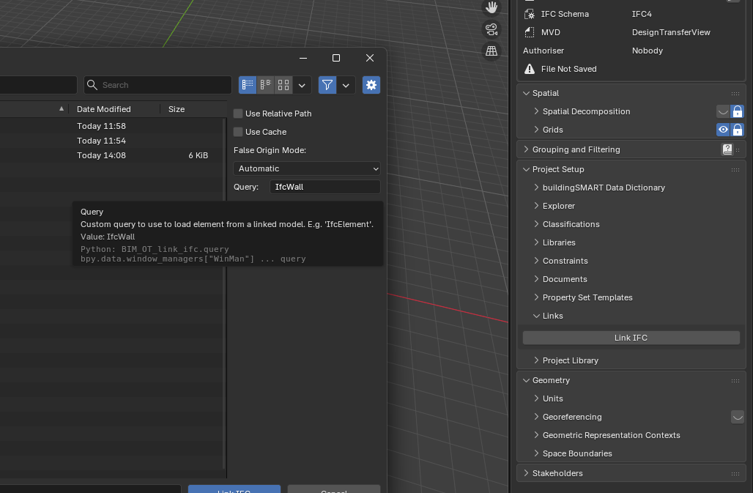Expand the Project Library subpanel
This screenshot has width=753, height=493.
536,360
